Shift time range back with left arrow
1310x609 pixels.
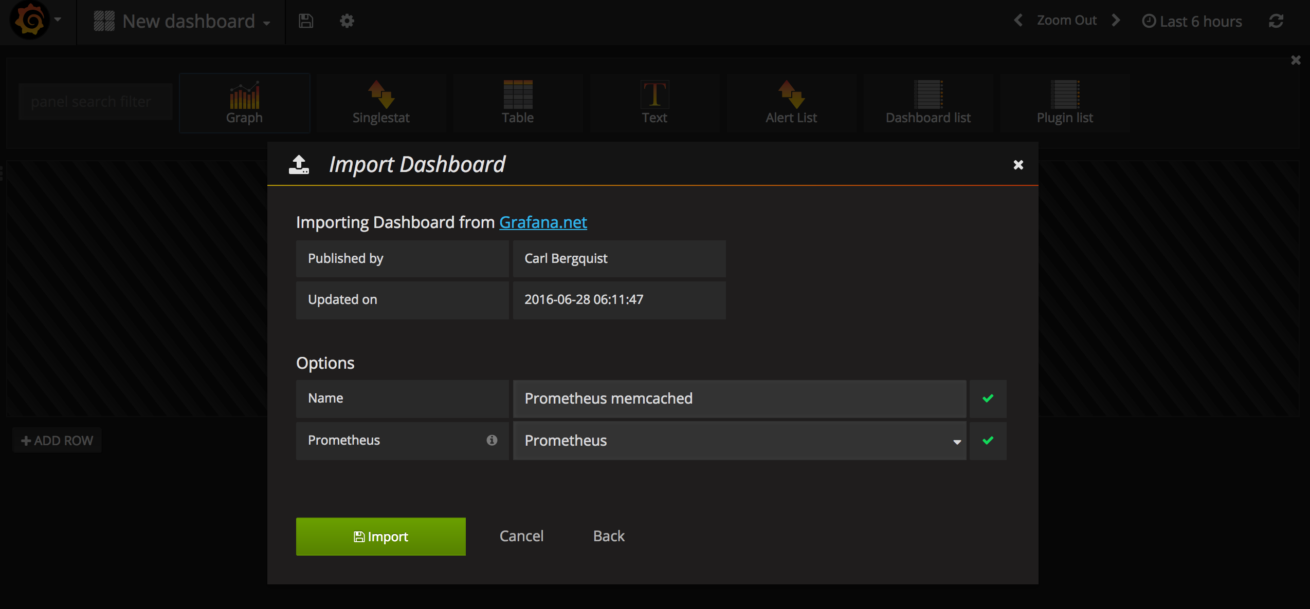1018,21
